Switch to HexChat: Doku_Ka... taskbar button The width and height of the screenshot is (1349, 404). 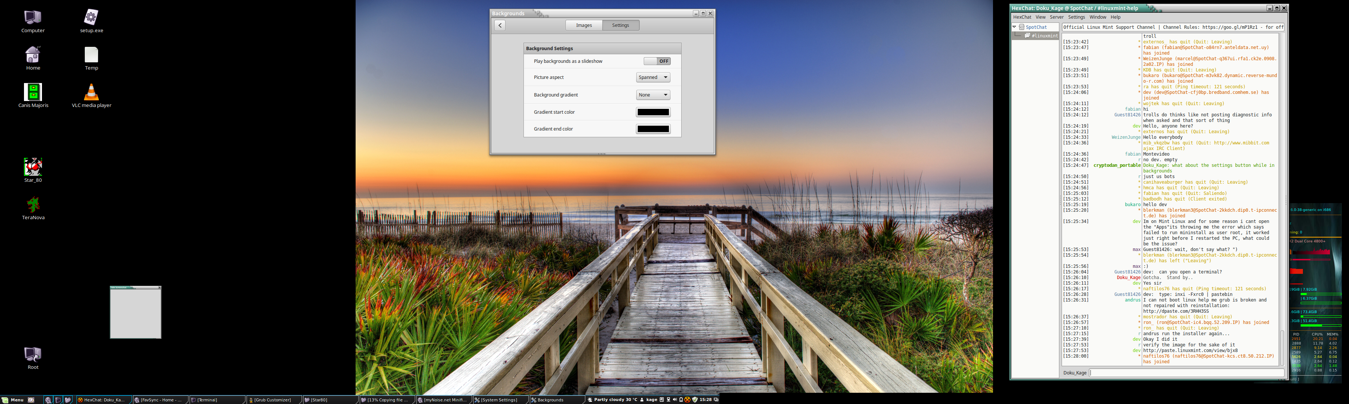104,400
